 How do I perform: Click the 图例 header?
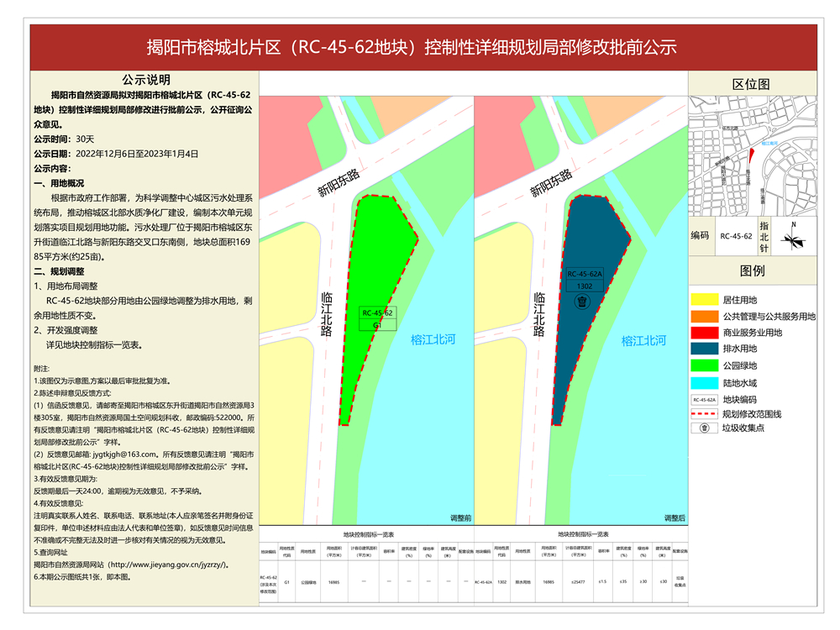[x=752, y=270]
